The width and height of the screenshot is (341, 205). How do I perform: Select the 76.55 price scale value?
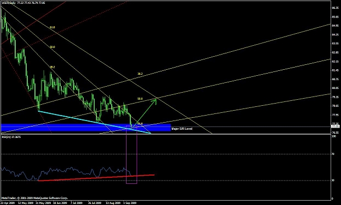(335, 132)
